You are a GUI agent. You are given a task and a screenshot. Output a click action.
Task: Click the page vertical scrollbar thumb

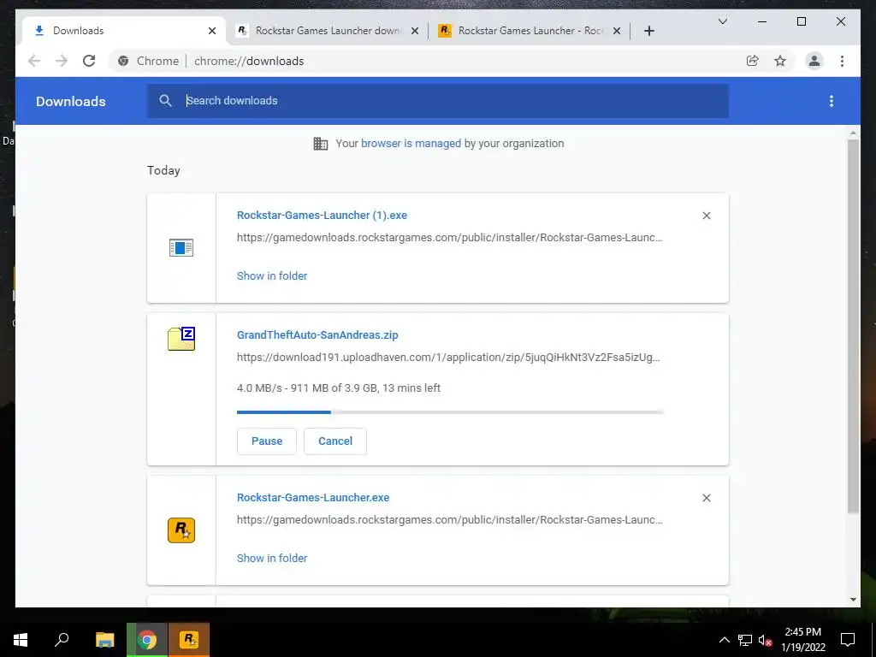coord(853,326)
